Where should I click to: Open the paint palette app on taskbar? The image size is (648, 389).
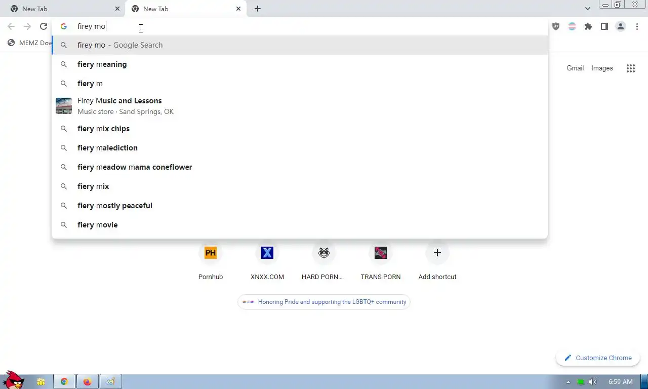tap(111, 382)
